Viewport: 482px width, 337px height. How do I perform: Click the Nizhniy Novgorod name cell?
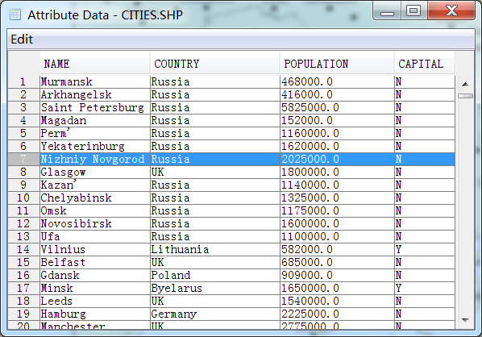click(x=95, y=160)
